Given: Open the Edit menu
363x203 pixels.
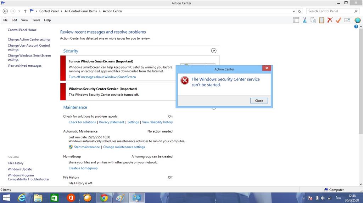Looking at the screenshot, I should 14,20.
